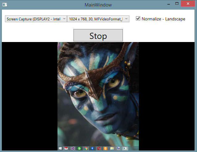Click the active MainWindow app icon in previewed taskbar
This screenshot has height=152, width=197.
pos(125,148)
